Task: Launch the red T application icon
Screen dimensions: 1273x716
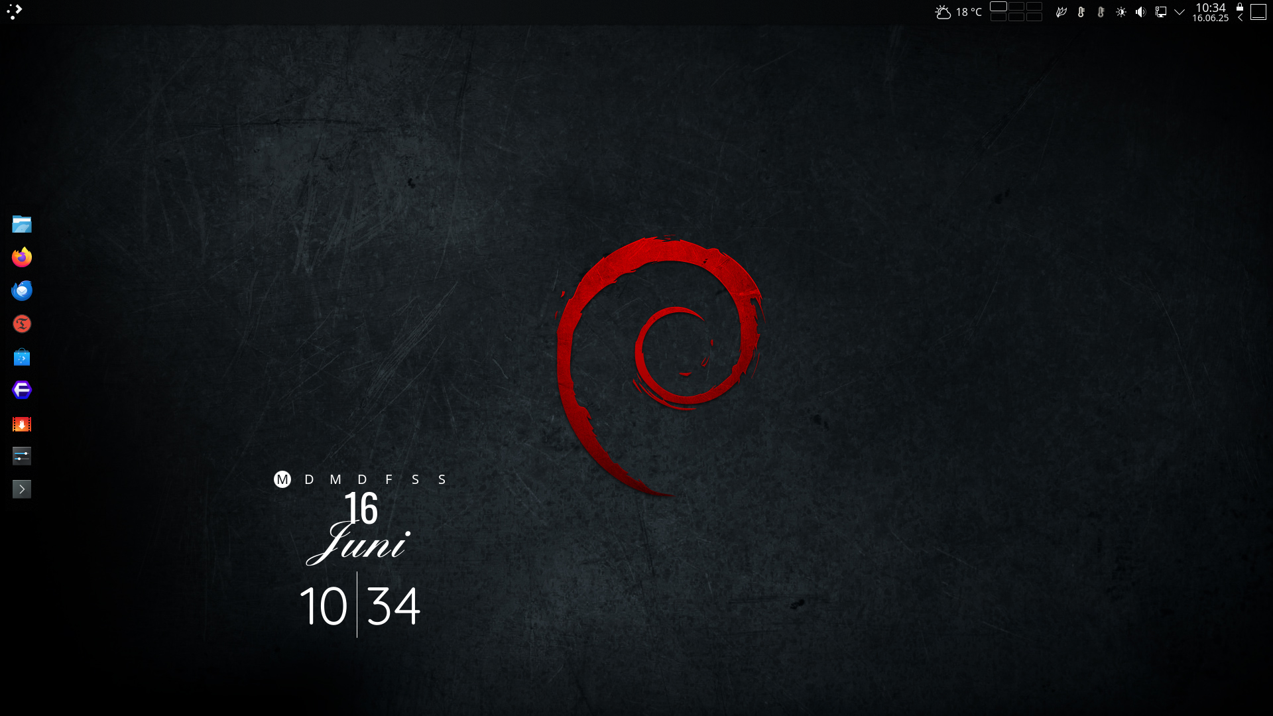Action: [x=22, y=324]
